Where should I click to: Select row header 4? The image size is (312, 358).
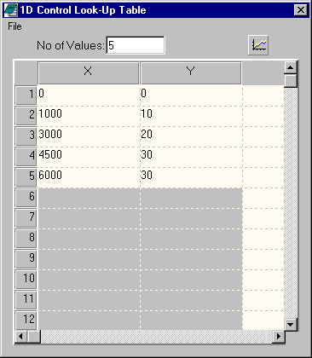[26, 157]
